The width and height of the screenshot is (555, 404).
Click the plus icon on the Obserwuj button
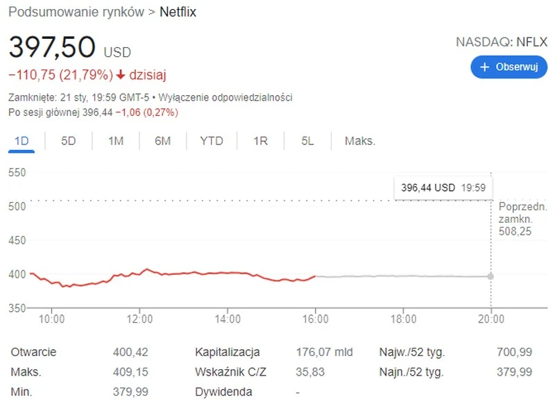[x=484, y=67]
